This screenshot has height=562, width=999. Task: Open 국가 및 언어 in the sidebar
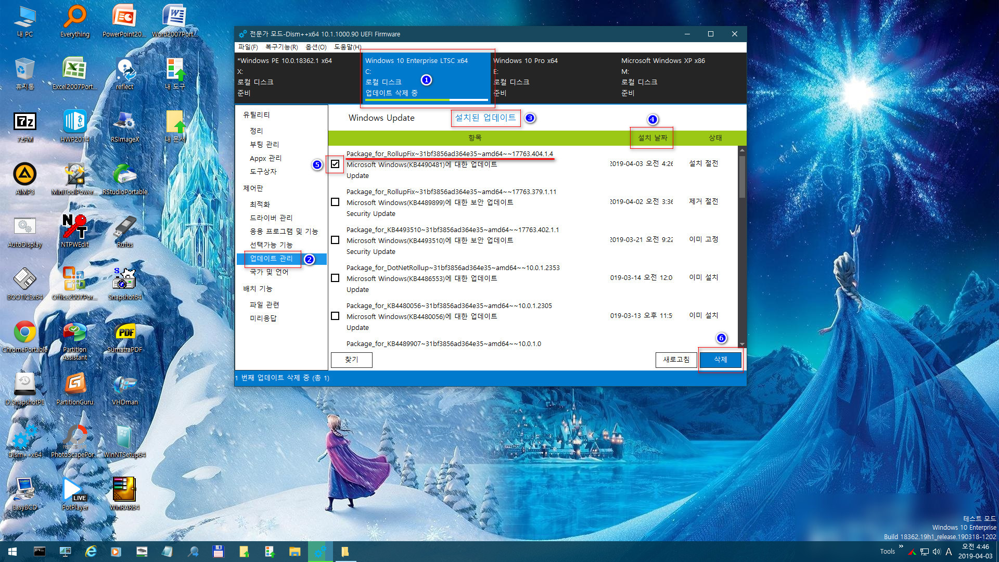[x=269, y=272]
